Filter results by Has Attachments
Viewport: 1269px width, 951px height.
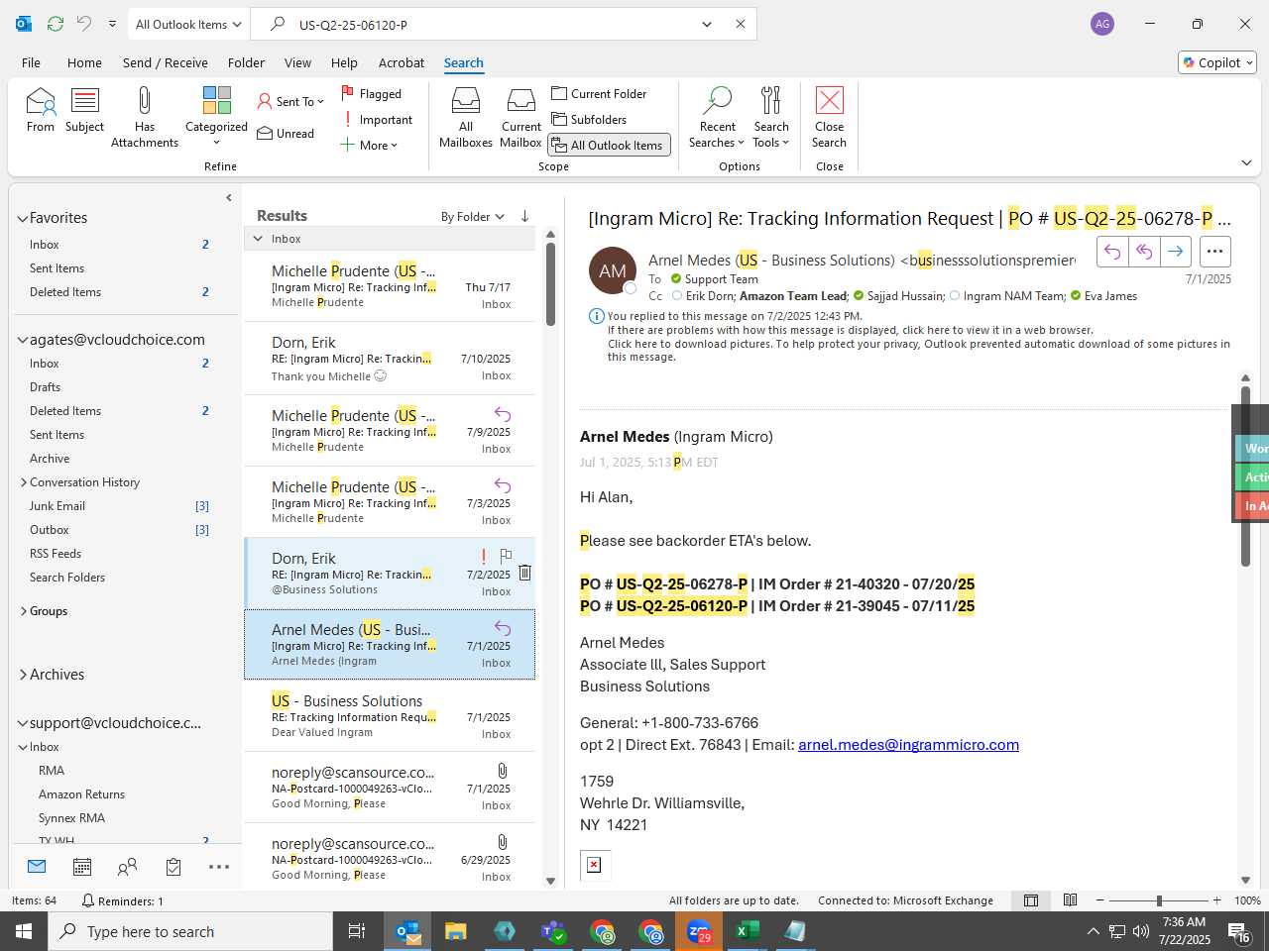(x=145, y=117)
